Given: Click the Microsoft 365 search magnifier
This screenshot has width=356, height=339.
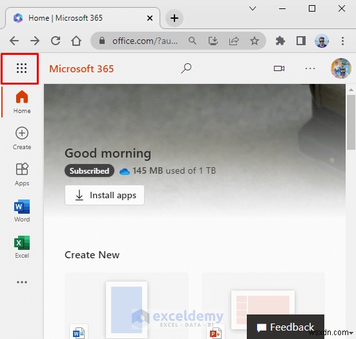Looking at the screenshot, I should click(x=186, y=68).
